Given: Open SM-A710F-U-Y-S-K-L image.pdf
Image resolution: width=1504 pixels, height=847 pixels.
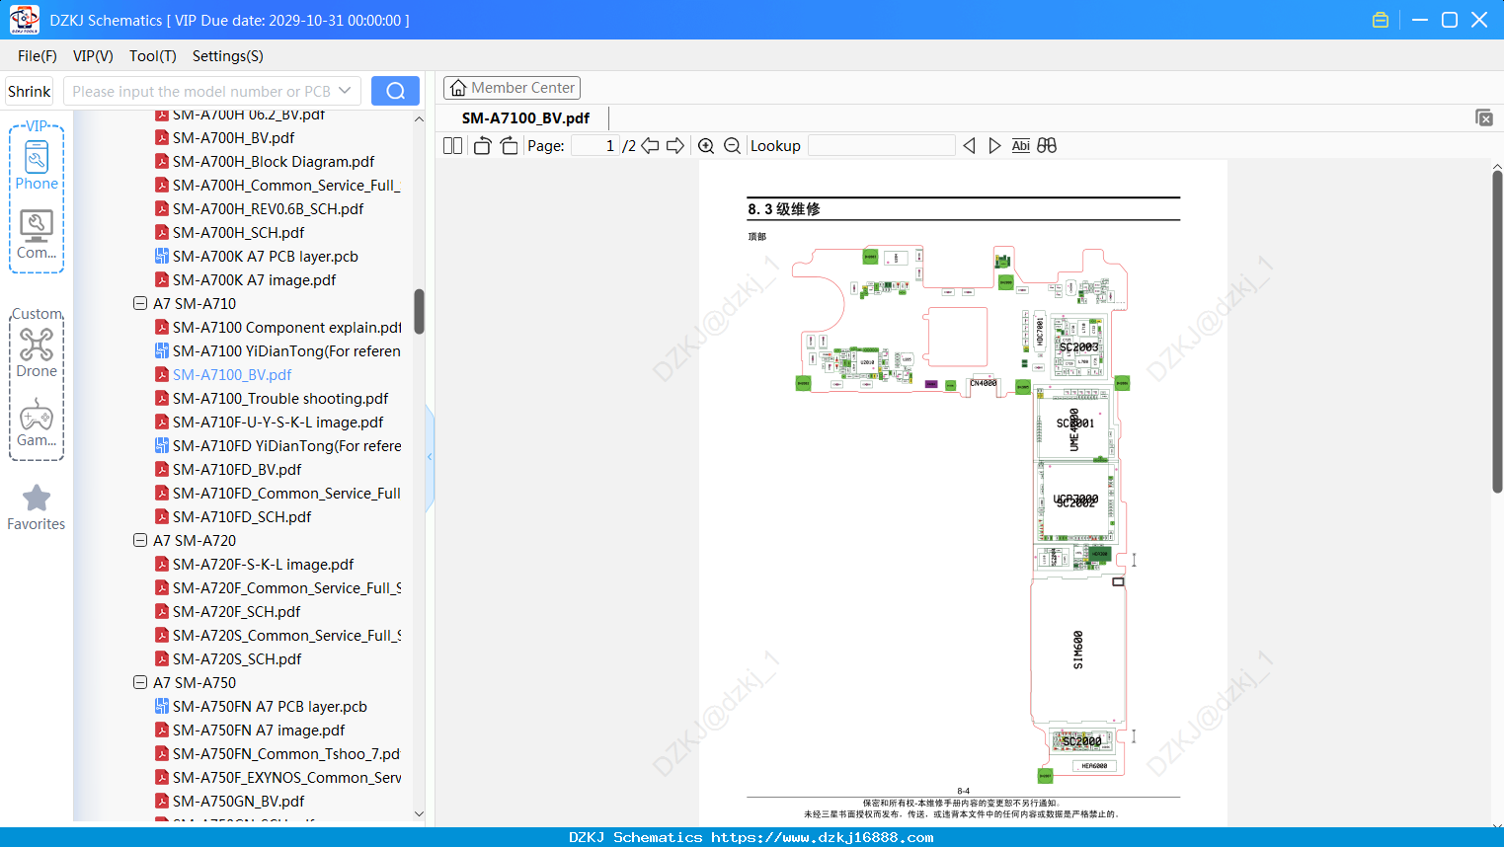Looking at the screenshot, I should [277, 423].
